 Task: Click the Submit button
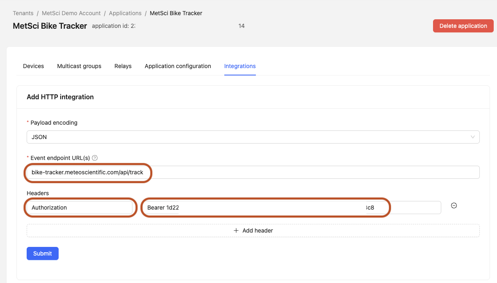42,253
